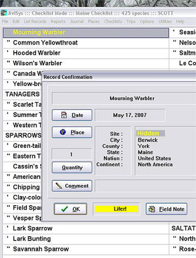Click the TANAGERS family heading
This screenshot has width=196, height=258.
[x=22, y=94]
